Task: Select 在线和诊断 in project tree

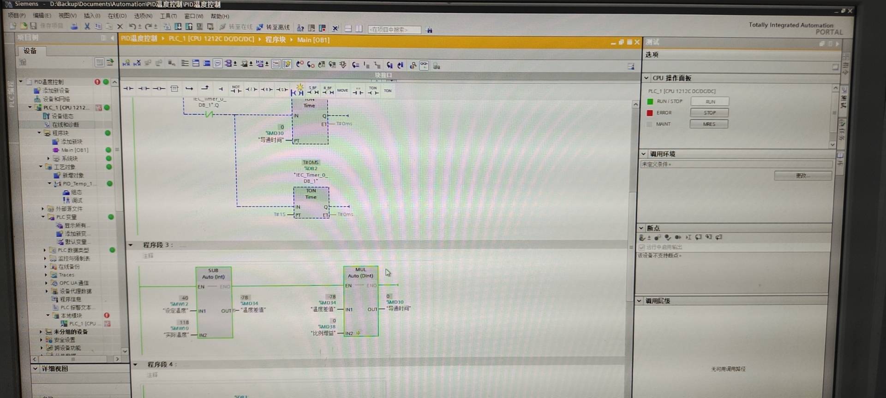Action: click(x=65, y=125)
